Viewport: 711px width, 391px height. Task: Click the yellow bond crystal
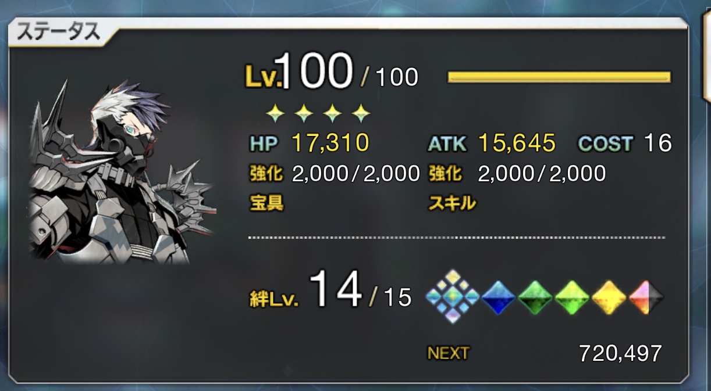(609, 297)
